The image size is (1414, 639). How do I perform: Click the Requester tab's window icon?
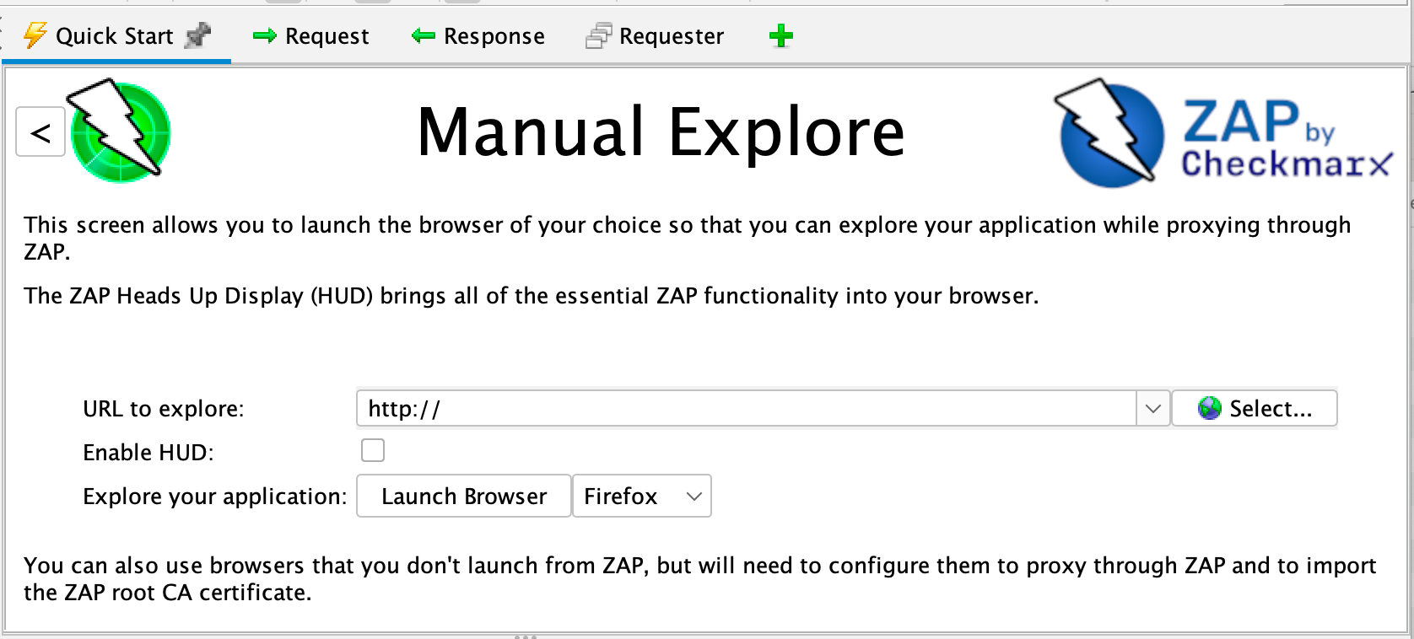[x=597, y=36]
